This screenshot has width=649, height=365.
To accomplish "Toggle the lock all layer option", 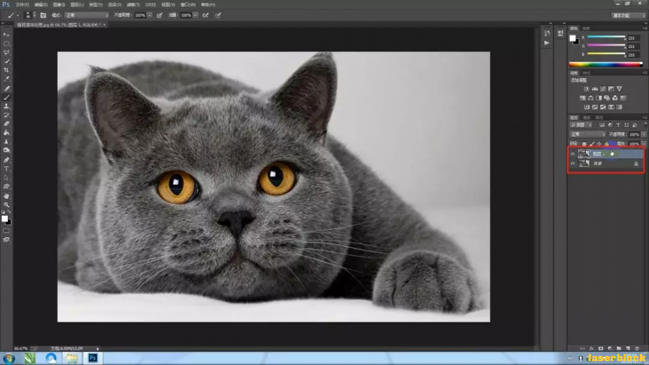I will 606,144.
